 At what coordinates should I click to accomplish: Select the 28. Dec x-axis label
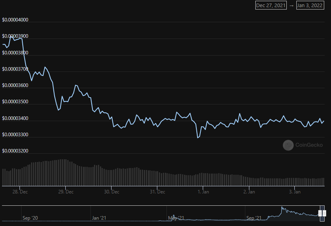click(x=20, y=192)
